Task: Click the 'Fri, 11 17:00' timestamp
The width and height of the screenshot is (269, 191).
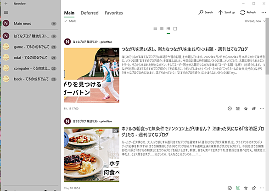Action: tap(71, 109)
